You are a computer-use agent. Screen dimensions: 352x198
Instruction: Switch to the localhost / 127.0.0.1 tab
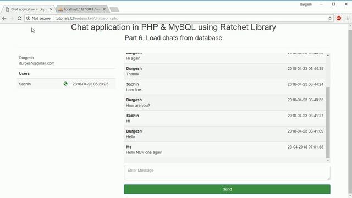82,9
